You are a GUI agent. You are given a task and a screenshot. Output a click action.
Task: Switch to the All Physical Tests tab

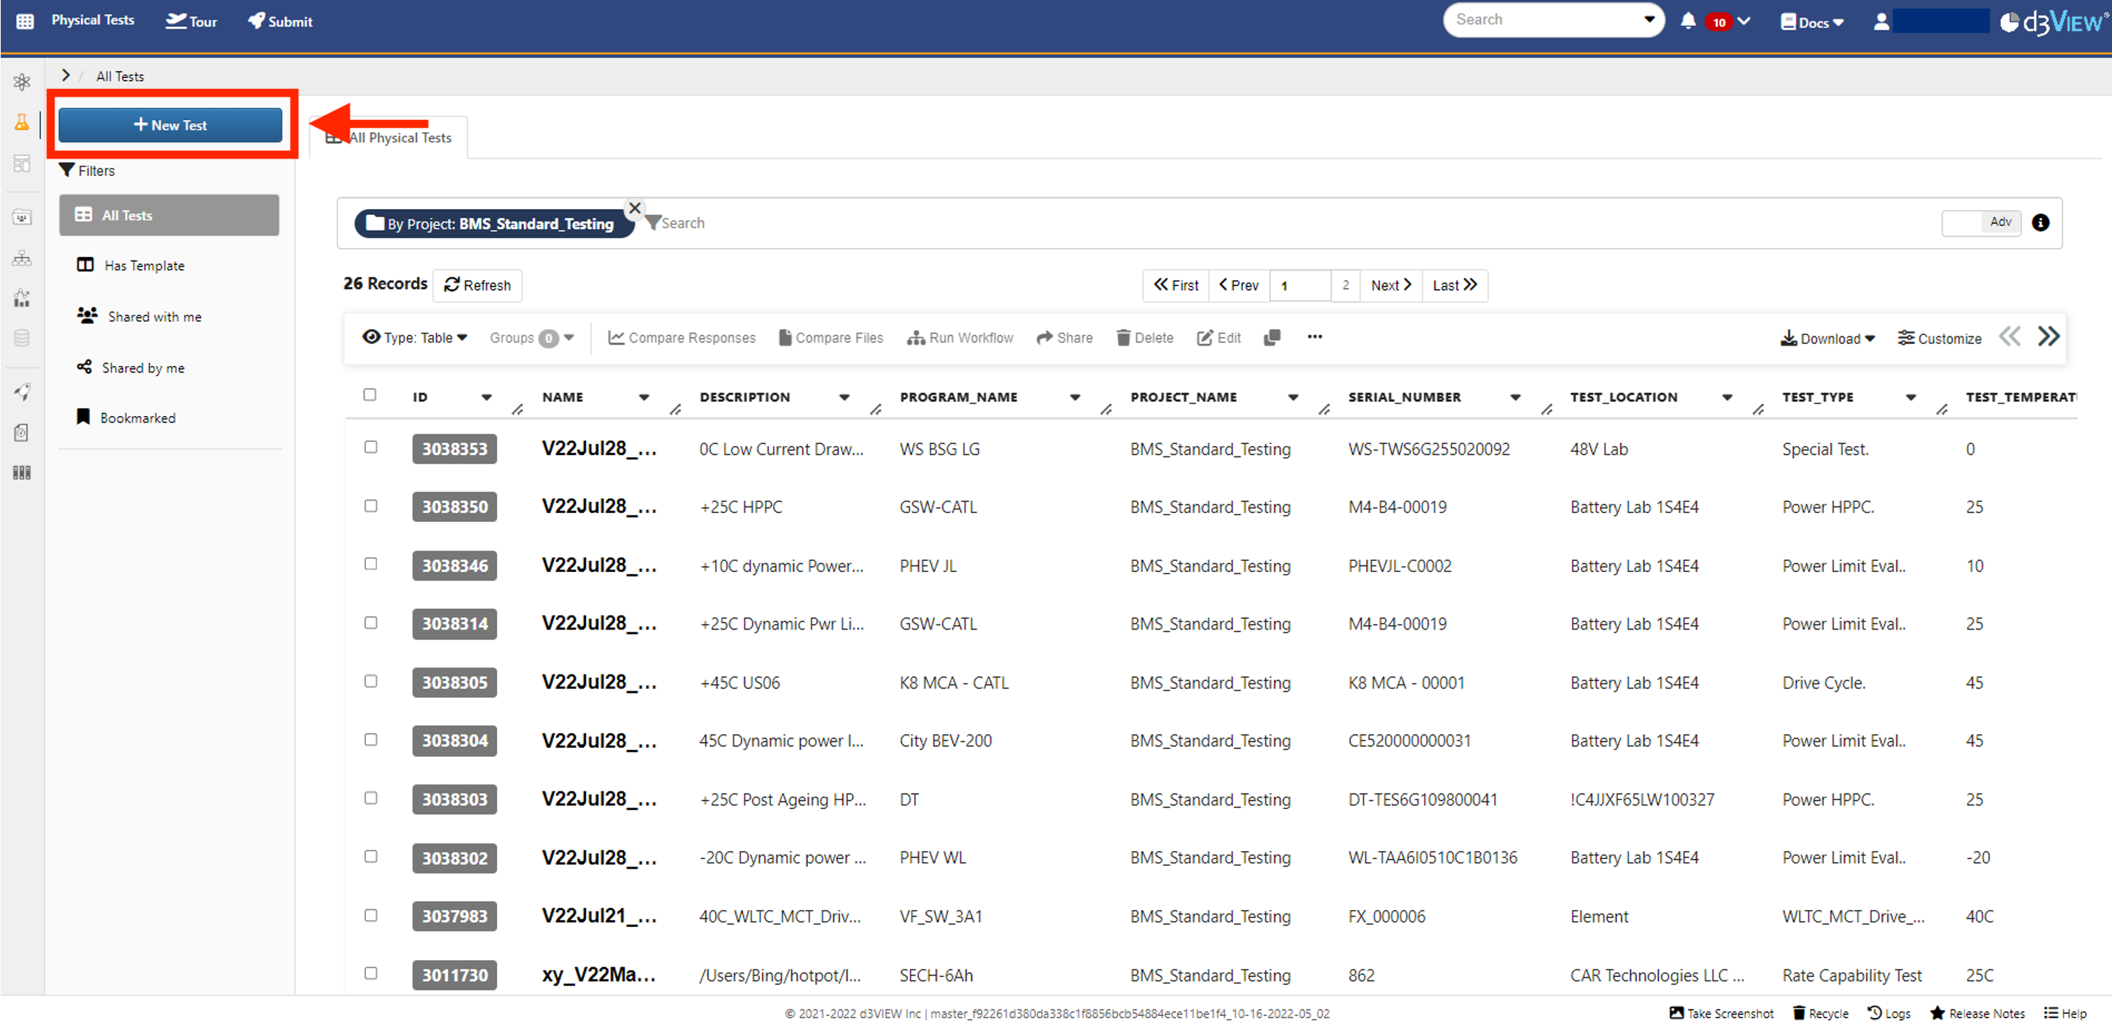click(x=389, y=138)
